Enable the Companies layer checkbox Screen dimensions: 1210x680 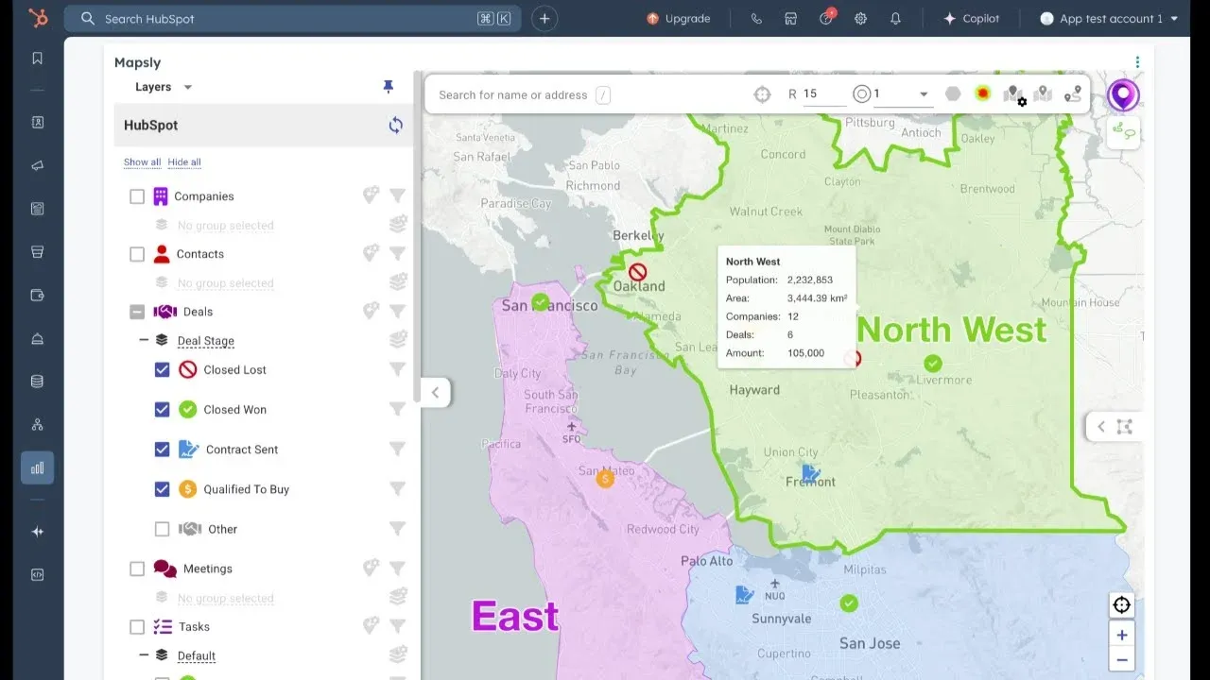[137, 196]
